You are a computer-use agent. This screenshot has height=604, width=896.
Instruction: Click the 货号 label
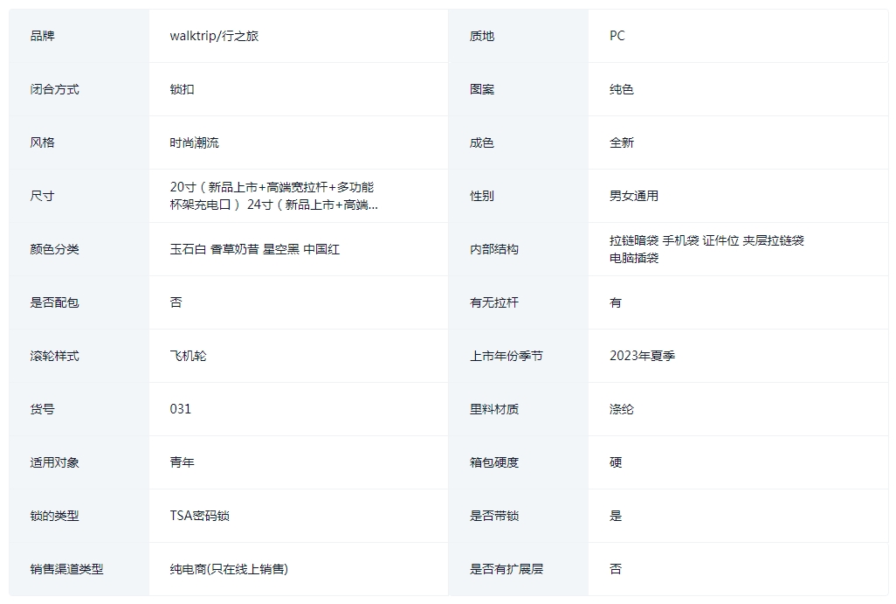click(42, 409)
